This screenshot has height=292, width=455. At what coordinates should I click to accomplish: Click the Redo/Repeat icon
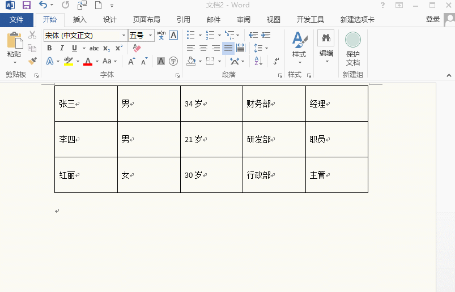click(66, 5)
